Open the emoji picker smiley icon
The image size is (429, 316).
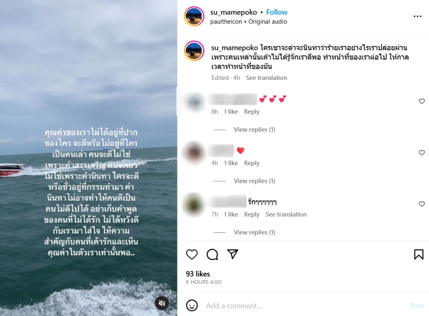tap(192, 305)
